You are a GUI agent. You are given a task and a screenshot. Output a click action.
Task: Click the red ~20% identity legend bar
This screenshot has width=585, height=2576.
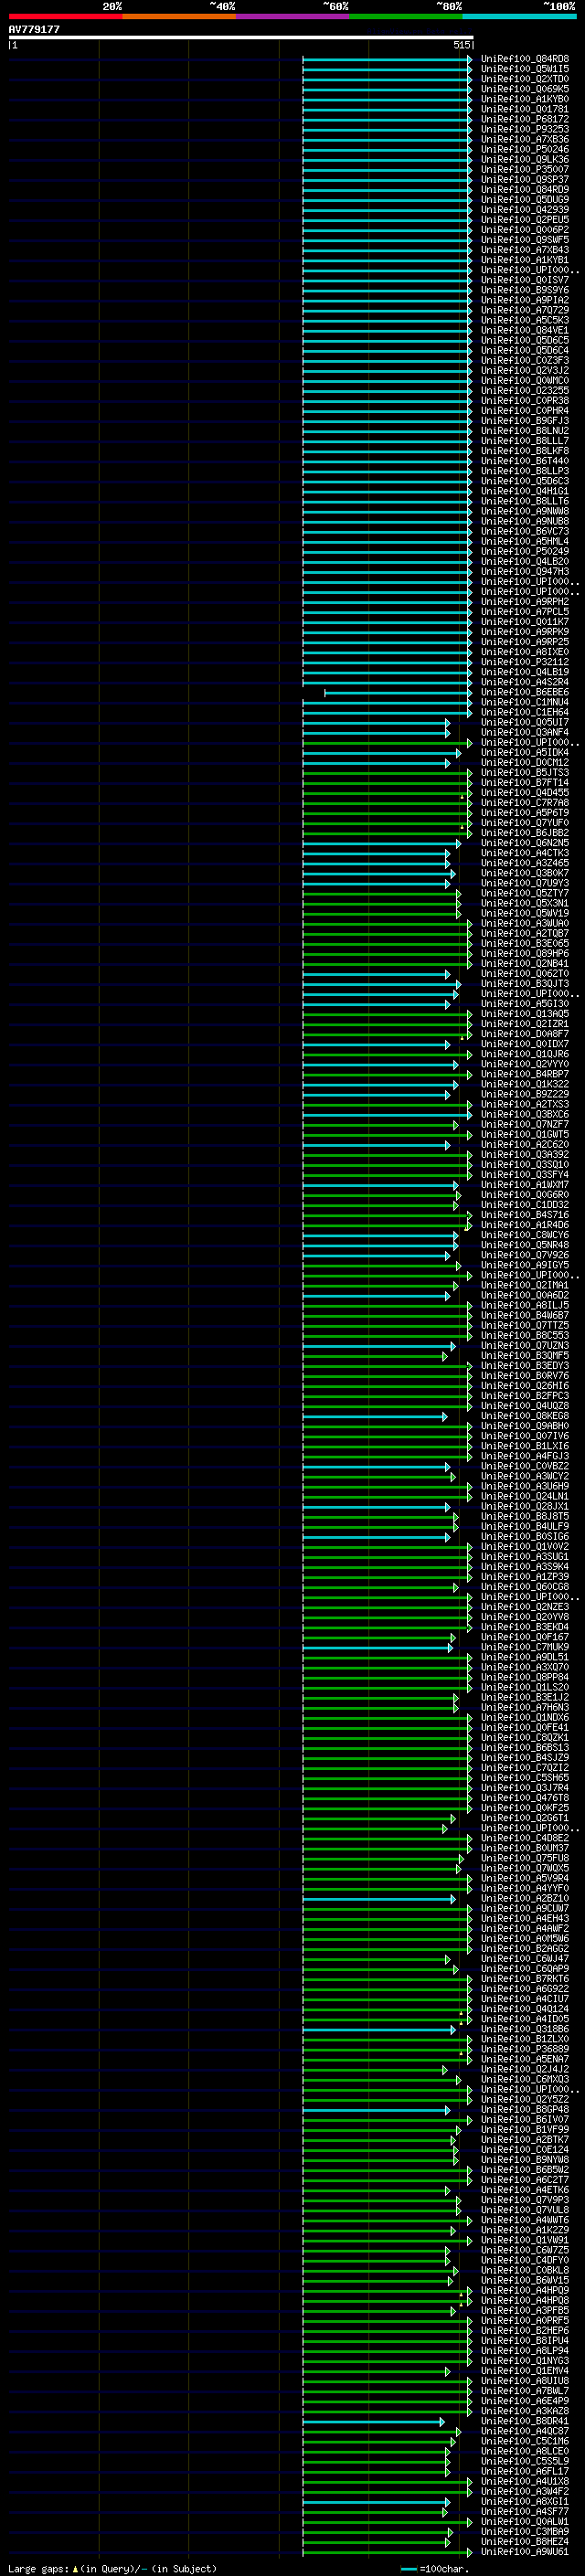(65, 16)
